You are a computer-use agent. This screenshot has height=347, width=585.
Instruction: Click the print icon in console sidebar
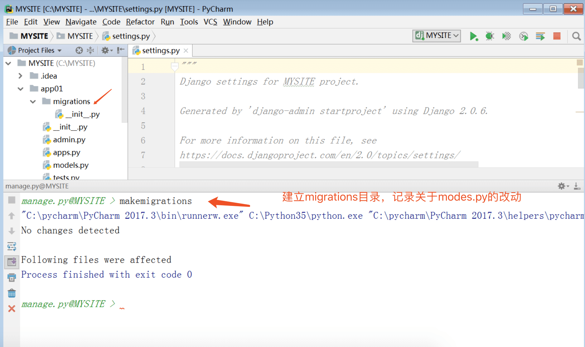pos(12,277)
